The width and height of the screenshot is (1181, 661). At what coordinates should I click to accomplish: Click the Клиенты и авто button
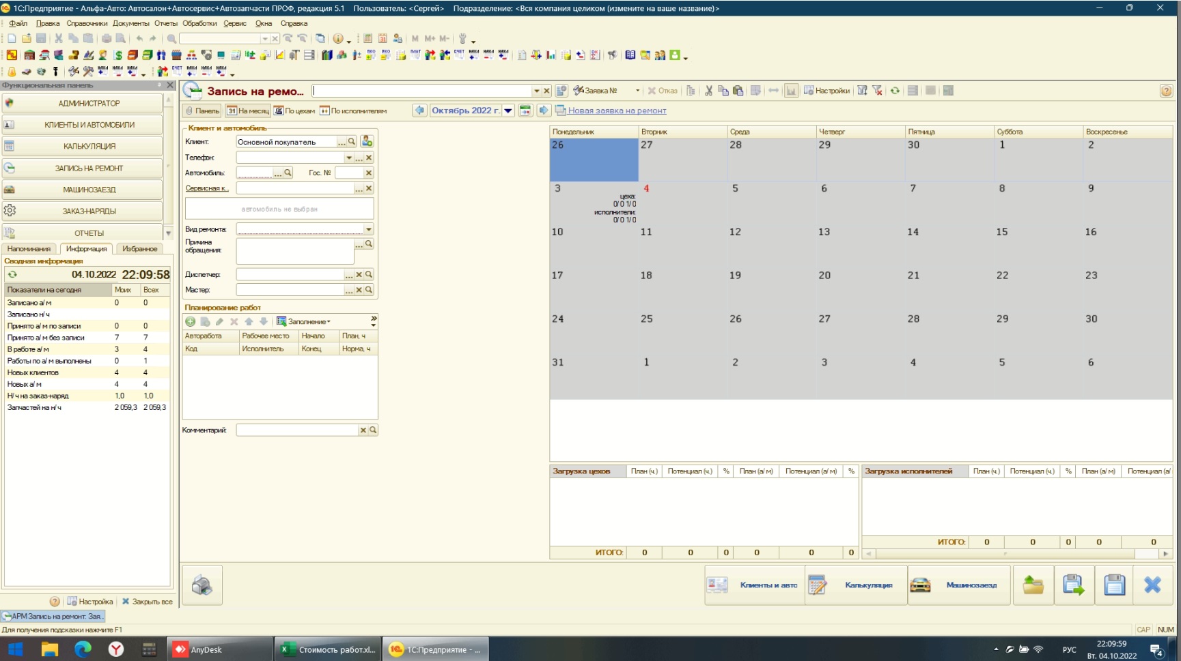[754, 585]
